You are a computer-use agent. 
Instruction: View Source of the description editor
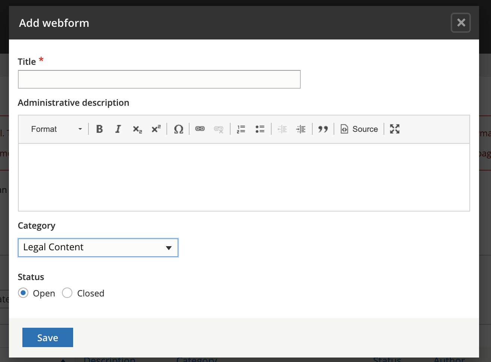tap(359, 129)
